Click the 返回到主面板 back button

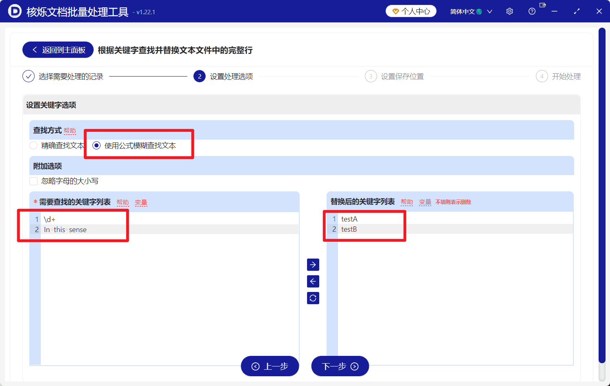[x=57, y=49]
